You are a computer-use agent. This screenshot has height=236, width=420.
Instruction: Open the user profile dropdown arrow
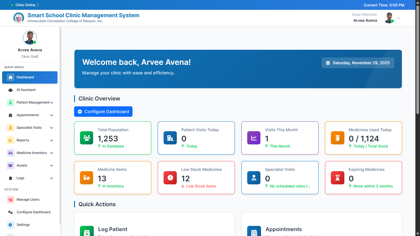pos(398,18)
